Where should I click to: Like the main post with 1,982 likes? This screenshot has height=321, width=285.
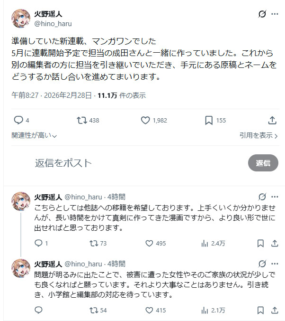[x=146, y=120]
